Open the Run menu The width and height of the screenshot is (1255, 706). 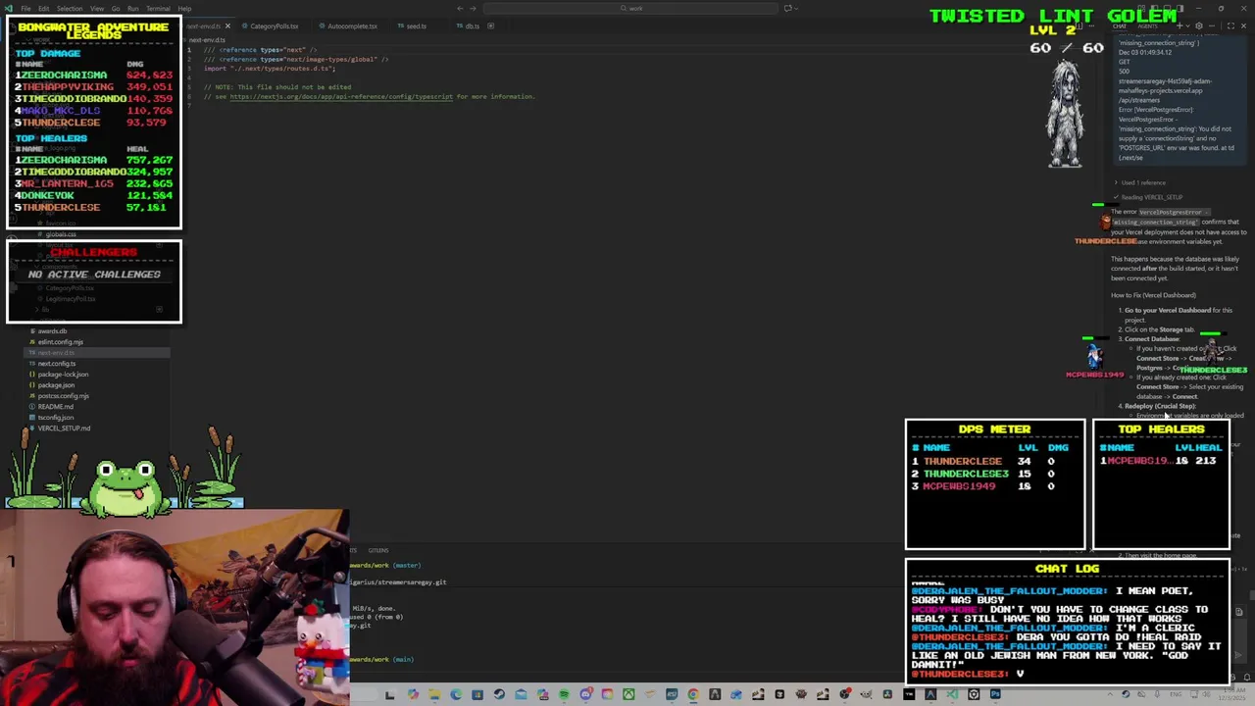point(132,9)
